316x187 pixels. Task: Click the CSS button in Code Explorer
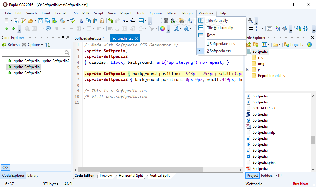(x=5, y=167)
